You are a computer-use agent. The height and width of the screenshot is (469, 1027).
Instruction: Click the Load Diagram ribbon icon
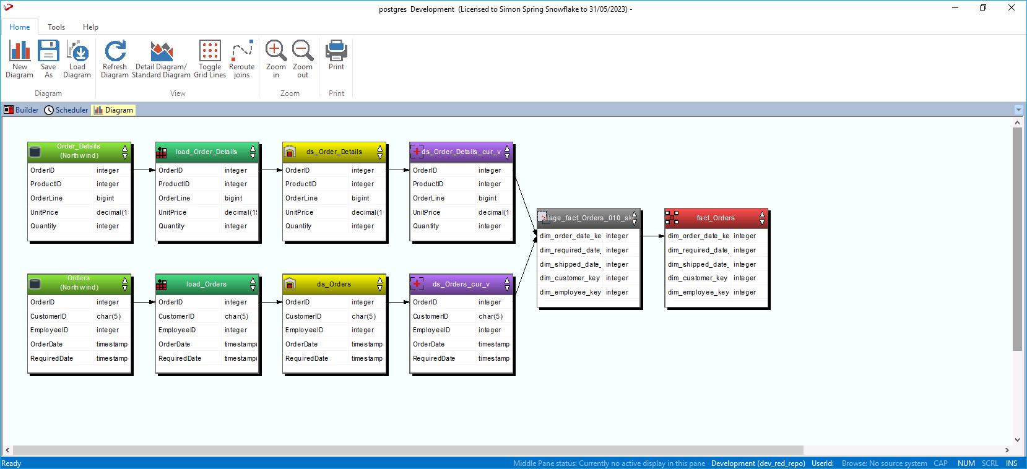(x=77, y=59)
